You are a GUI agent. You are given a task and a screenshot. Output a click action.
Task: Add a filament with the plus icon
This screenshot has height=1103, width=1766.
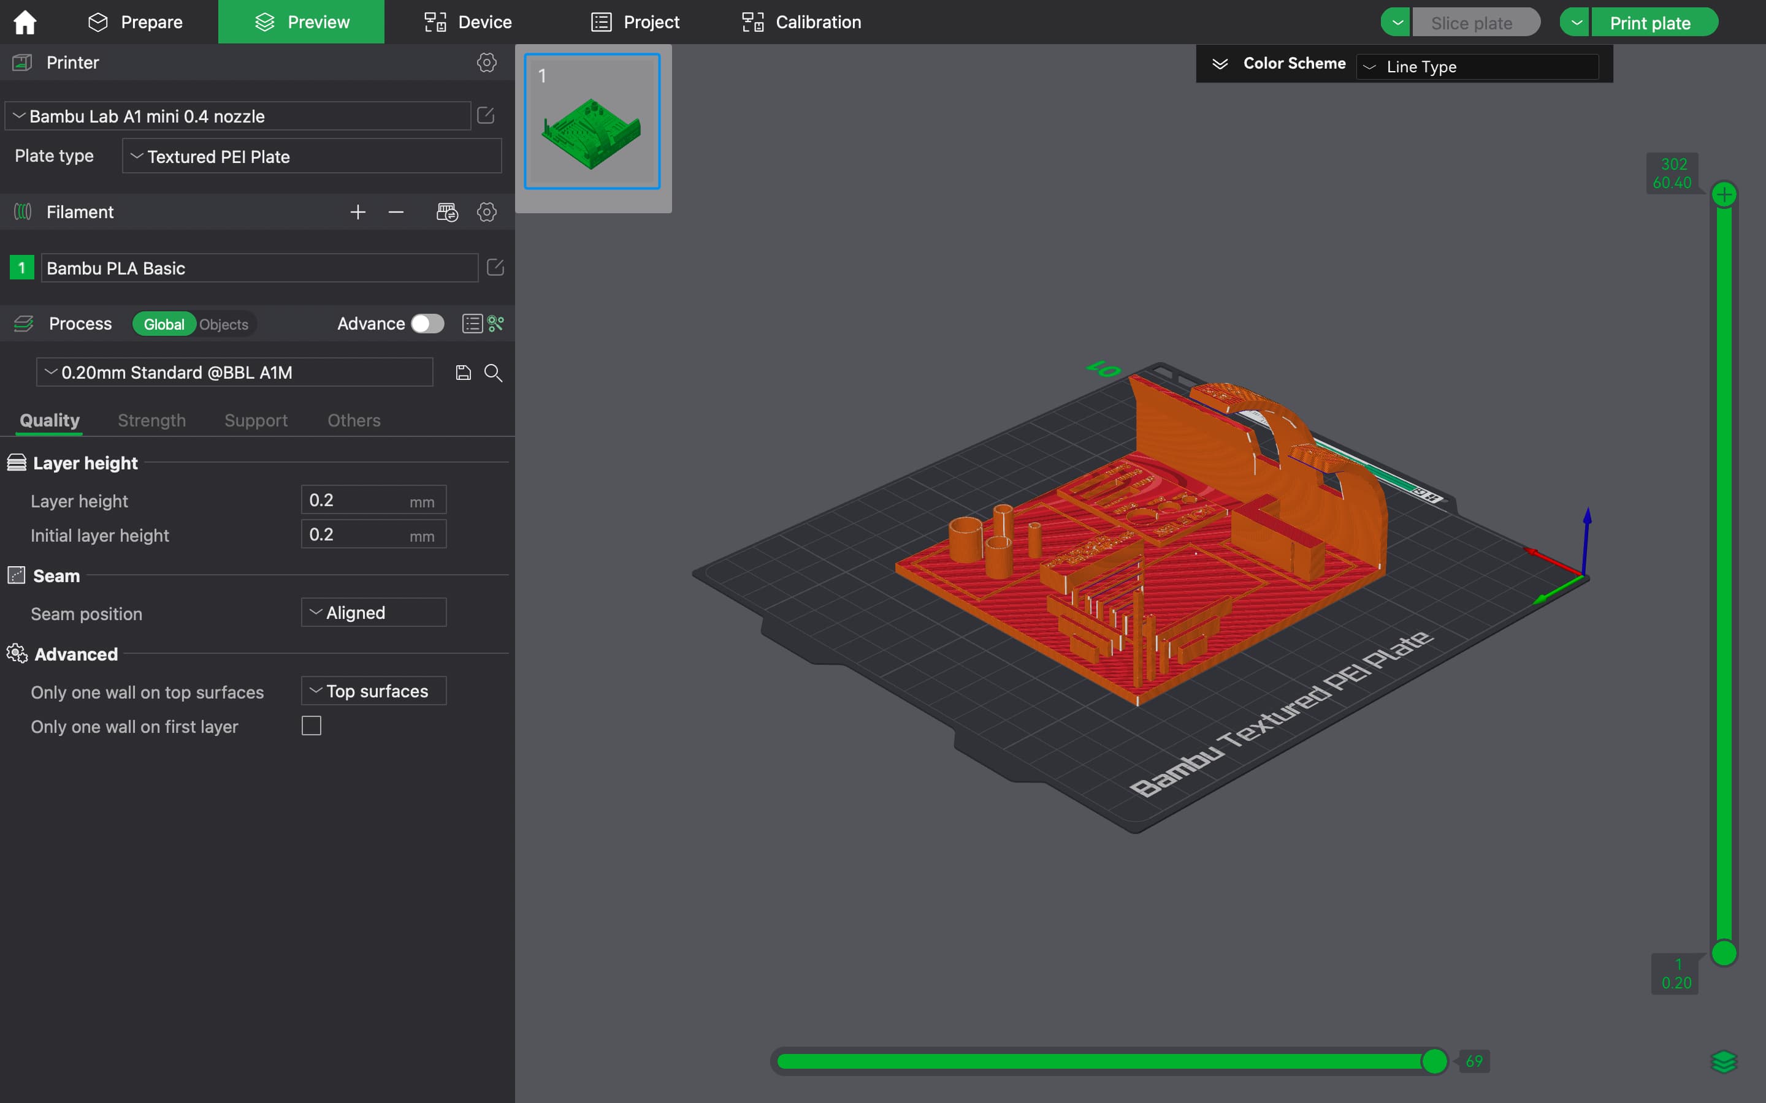tap(357, 212)
